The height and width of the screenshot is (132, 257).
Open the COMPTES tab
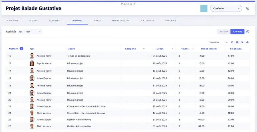click(54, 20)
